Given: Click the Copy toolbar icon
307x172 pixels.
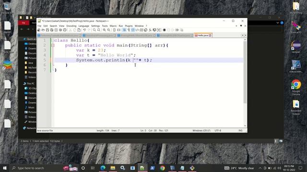Looking at the screenshot, I should (x=75, y=30).
